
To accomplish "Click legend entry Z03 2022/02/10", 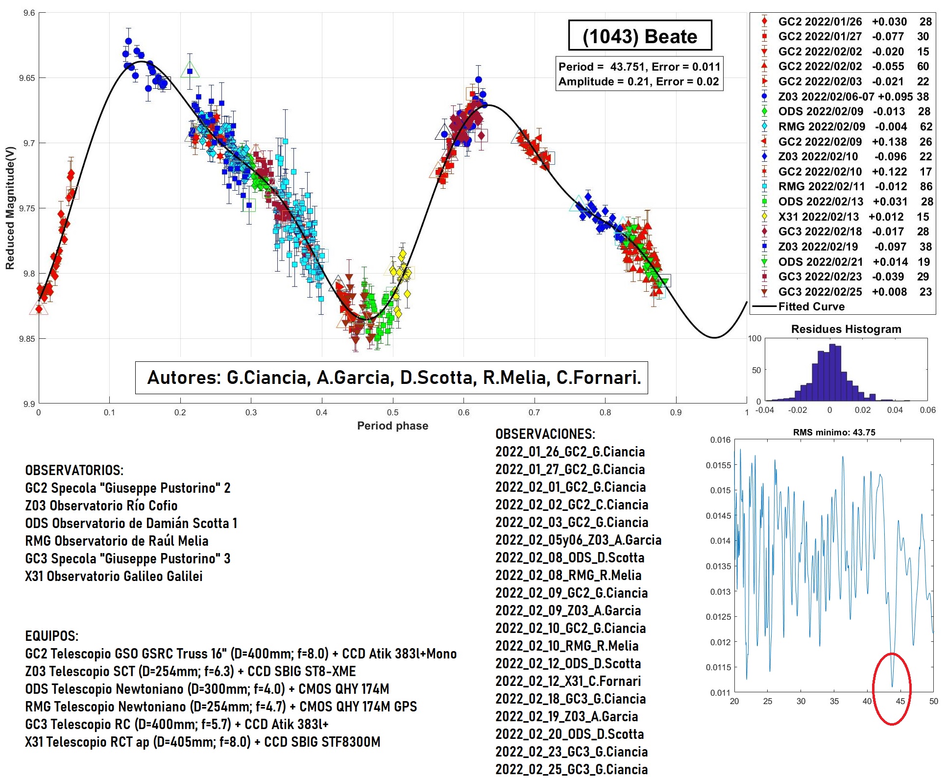I will coord(845,156).
